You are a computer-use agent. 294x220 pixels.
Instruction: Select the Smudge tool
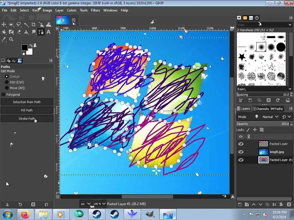pos(34,32)
